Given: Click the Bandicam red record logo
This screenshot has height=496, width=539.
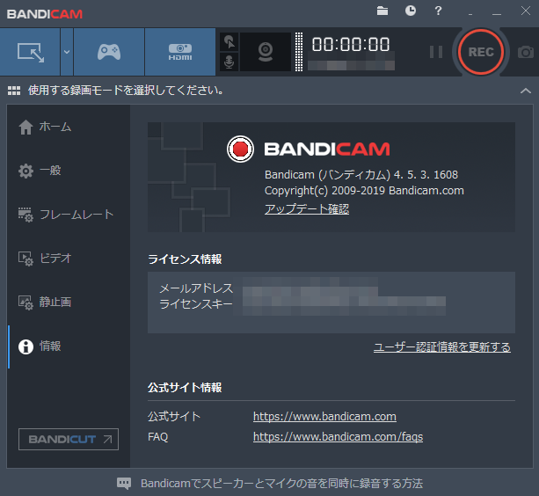Looking at the screenshot, I should click(240, 149).
